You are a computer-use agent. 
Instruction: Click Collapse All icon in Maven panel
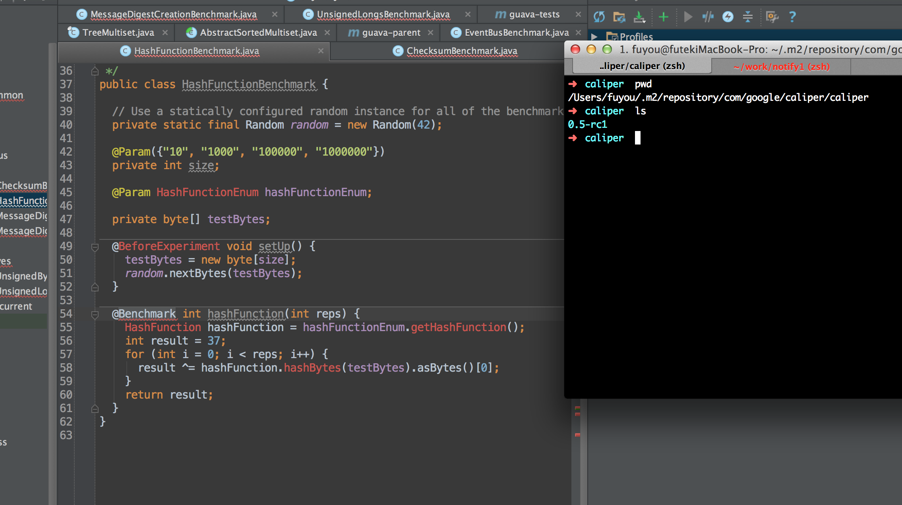[x=747, y=17]
